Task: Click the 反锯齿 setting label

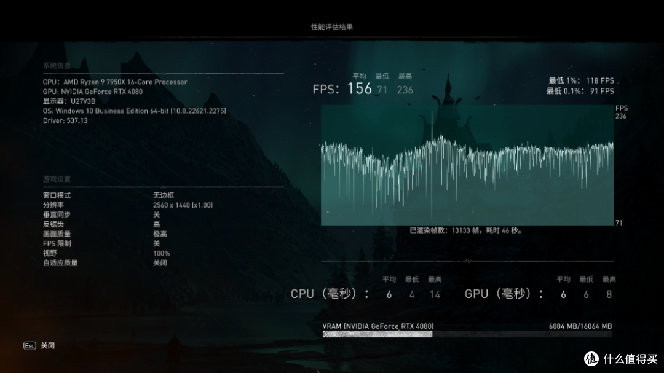Action: (x=53, y=224)
